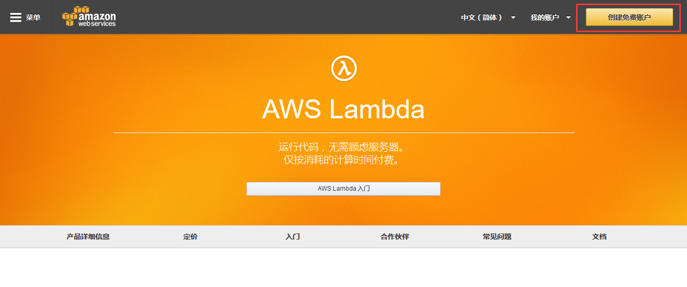Screen dimensions: 687x287
Task: Select the 文档 tab
Action: tap(599, 237)
